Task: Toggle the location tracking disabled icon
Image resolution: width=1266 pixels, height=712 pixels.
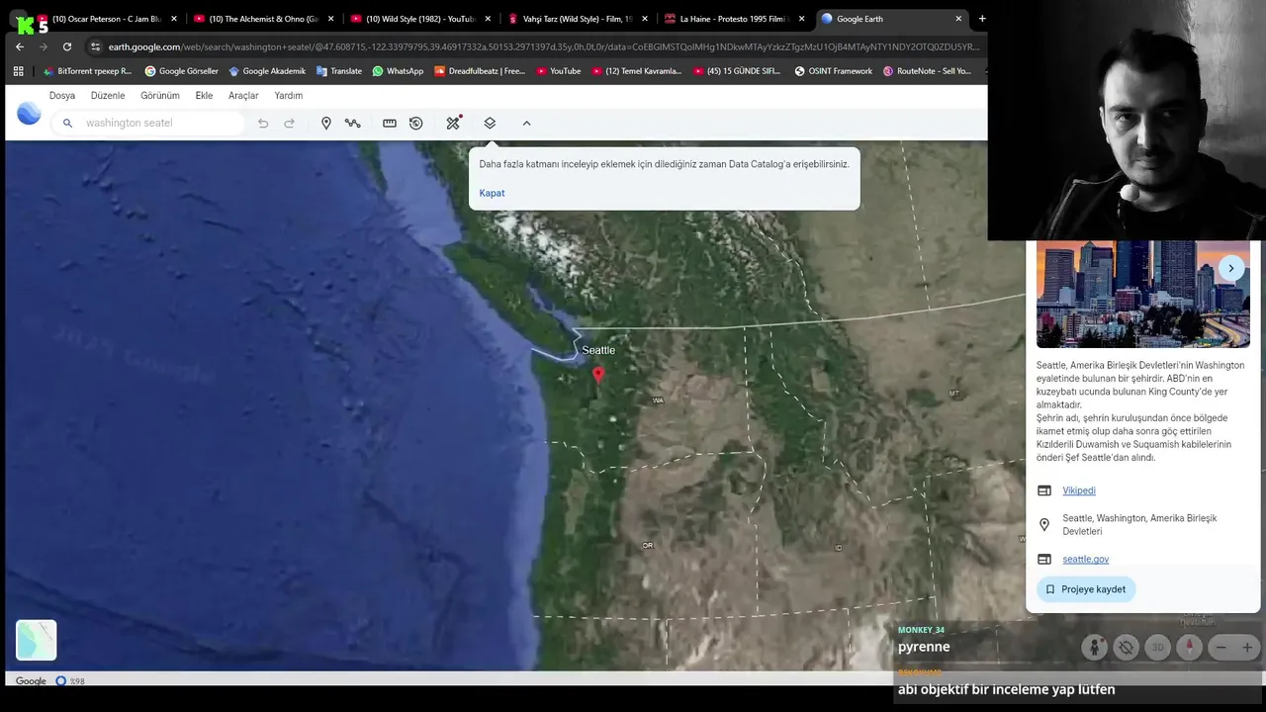Action: click(1126, 647)
